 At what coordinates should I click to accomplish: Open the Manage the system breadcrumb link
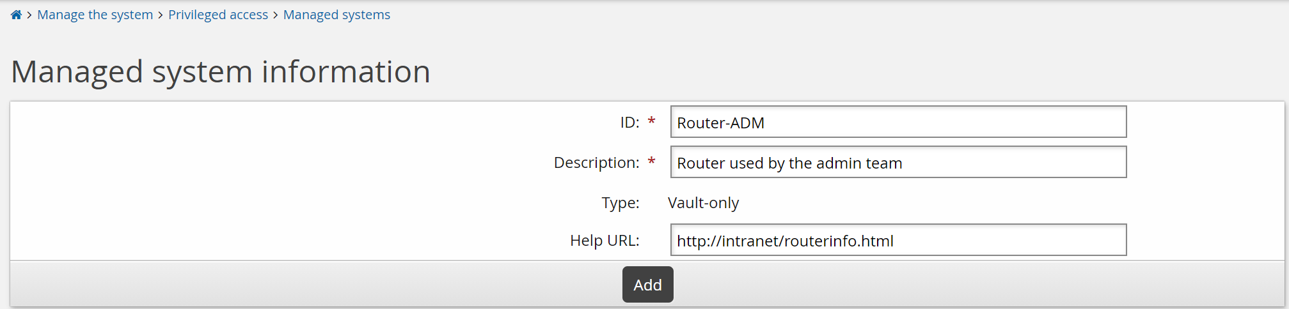tap(95, 15)
